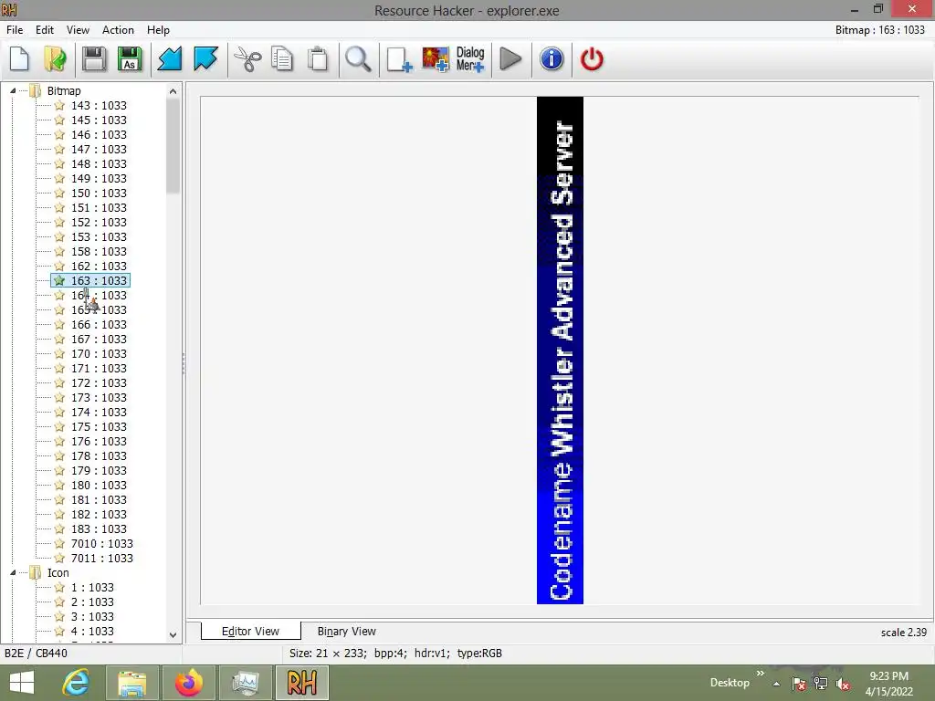935x701 pixels.
Task: Click the red power Exit icon
Action: pos(592,59)
